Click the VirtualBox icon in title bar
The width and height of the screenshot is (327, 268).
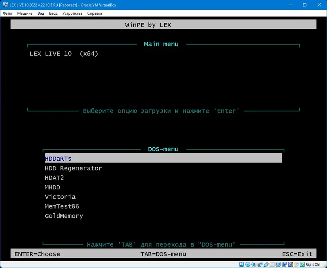click(5, 5)
